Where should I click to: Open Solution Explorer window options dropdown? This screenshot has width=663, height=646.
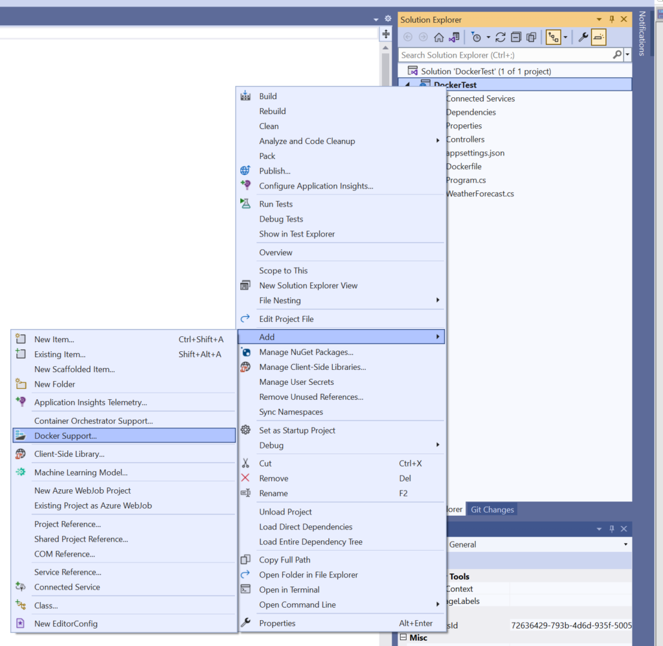(599, 19)
